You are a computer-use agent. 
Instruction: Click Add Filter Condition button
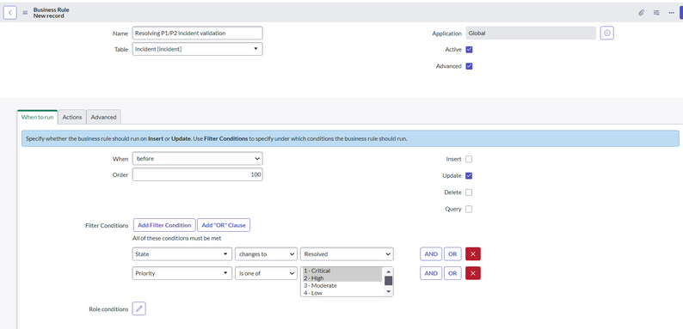click(164, 225)
